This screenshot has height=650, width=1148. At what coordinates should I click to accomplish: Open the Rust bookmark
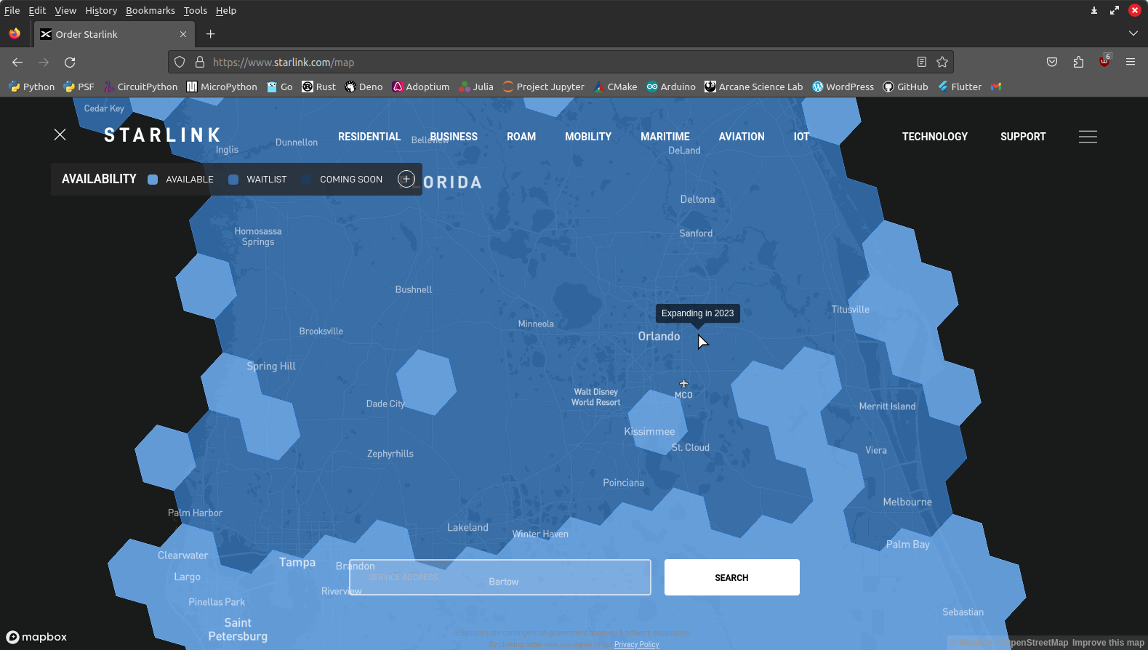pyautogui.click(x=319, y=87)
